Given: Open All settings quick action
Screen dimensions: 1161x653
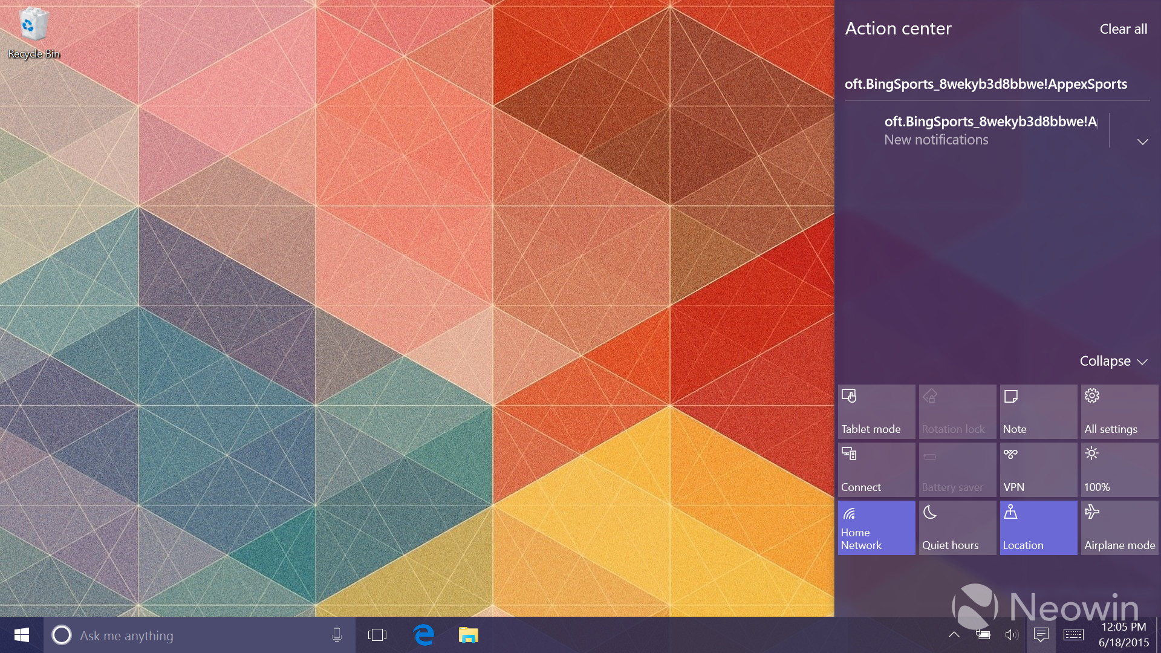Looking at the screenshot, I should pyautogui.click(x=1119, y=412).
